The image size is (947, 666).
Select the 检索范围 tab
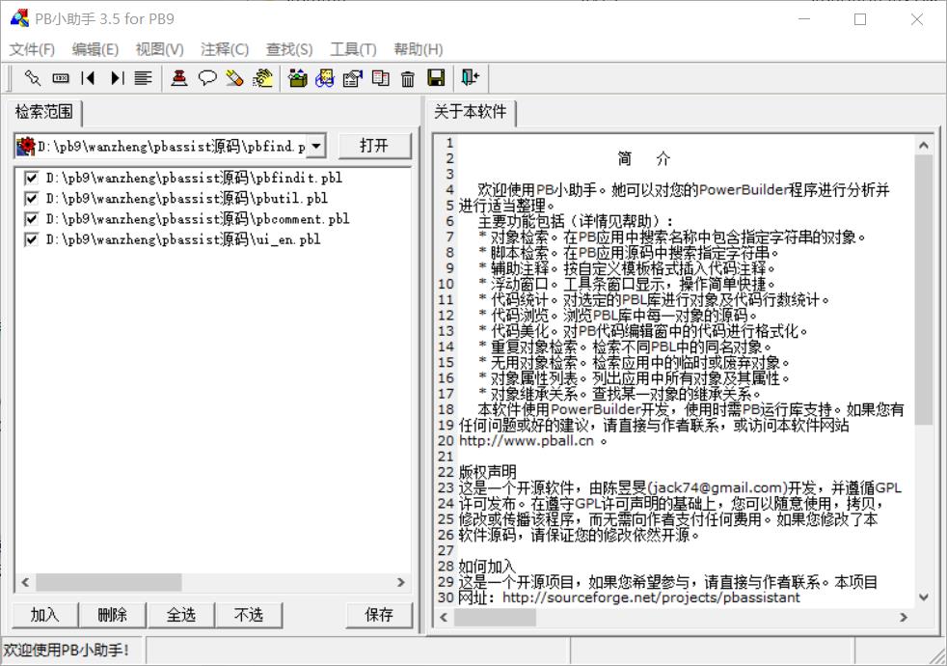(44, 112)
